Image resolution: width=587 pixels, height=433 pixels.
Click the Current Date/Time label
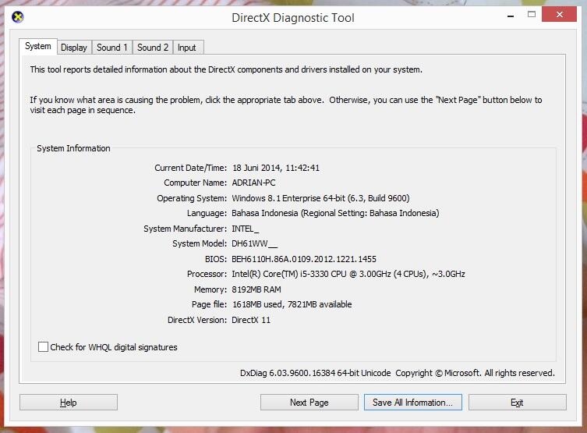click(x=190, y=168)
